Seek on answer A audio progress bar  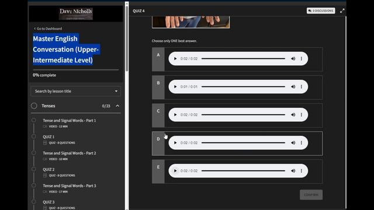243,58
